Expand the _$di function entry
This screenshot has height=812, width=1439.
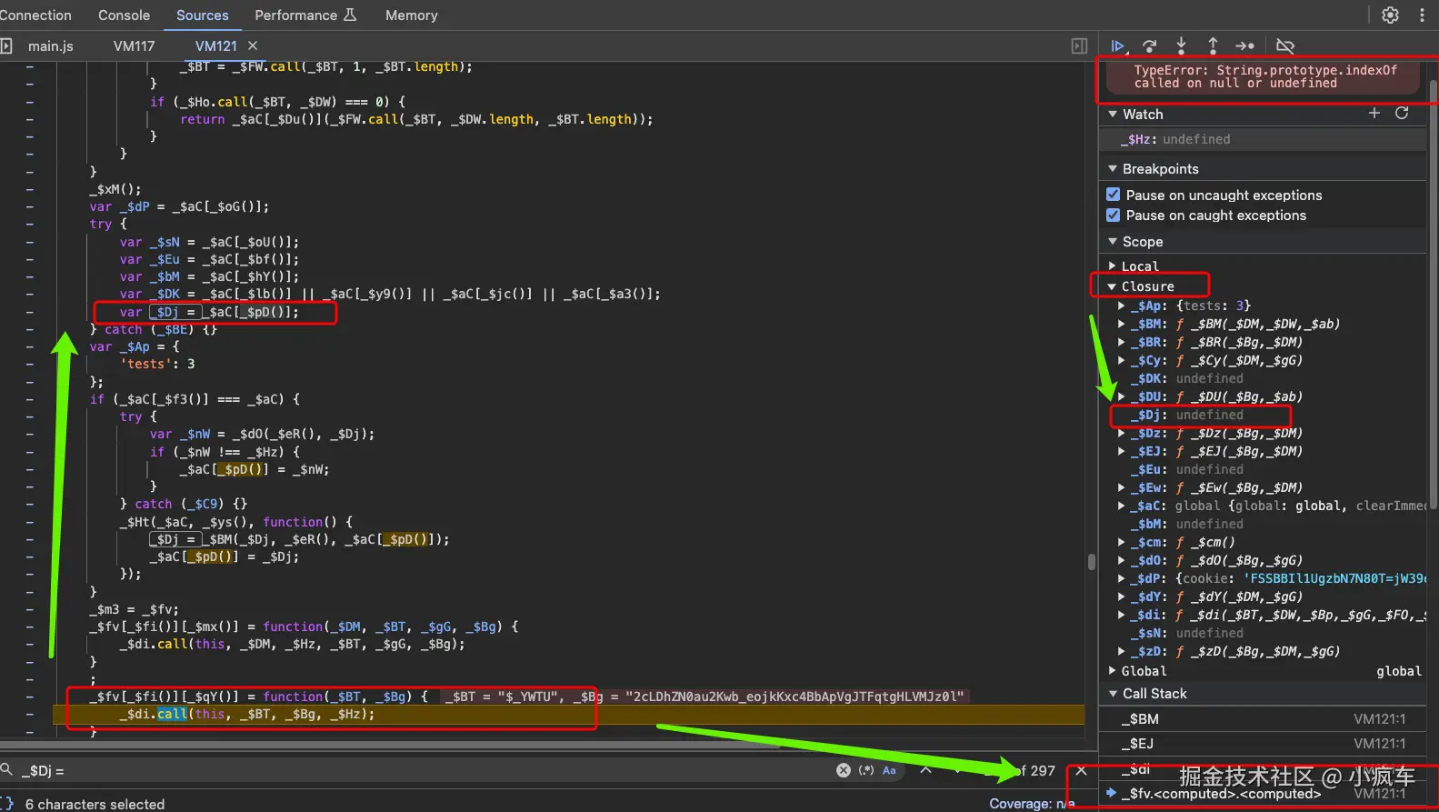click(1121, 615)
